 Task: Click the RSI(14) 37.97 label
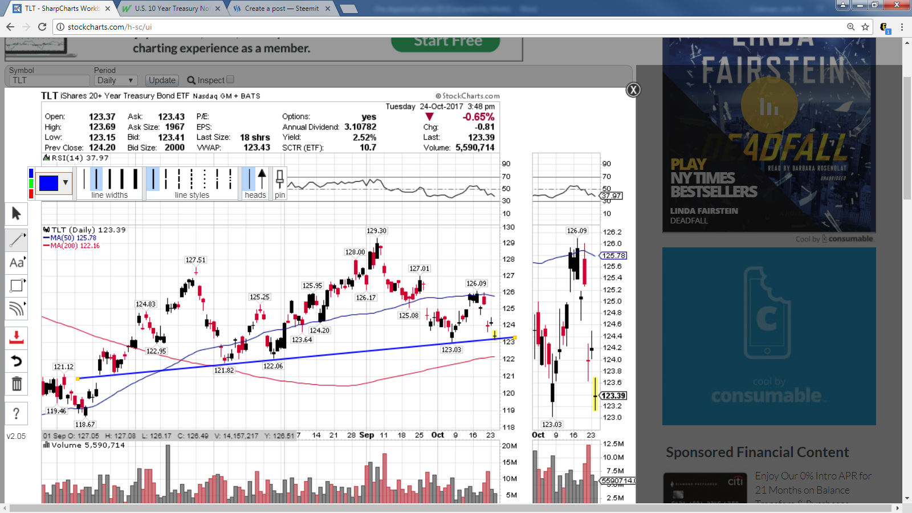(76, 158)
